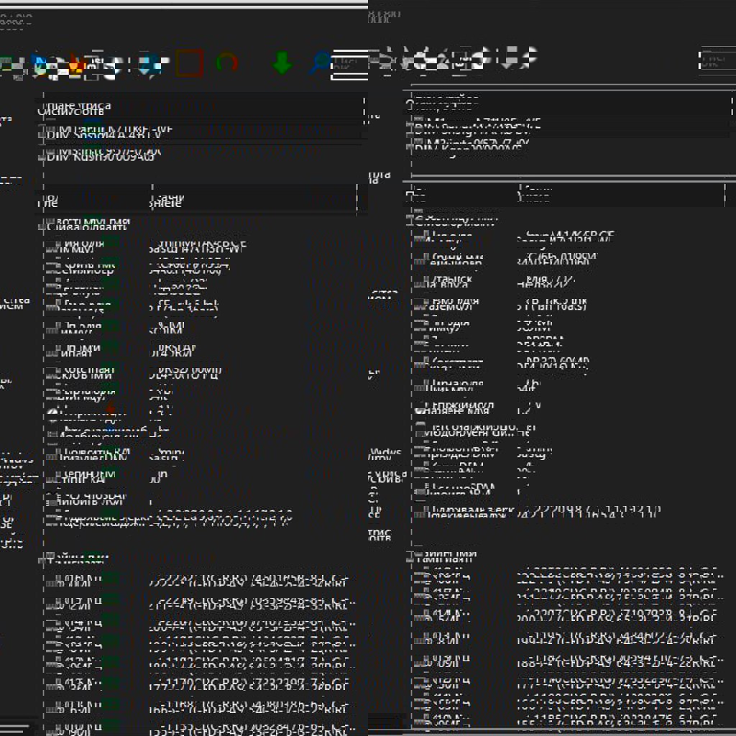Click the red square outline toolbar icon
The width and height of the screenshot is (736, 736).
tap(189, 64)
